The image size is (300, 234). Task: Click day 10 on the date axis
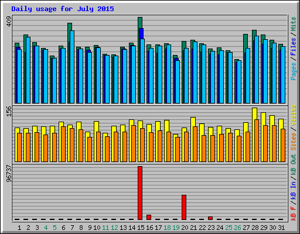tap(97, 228)
